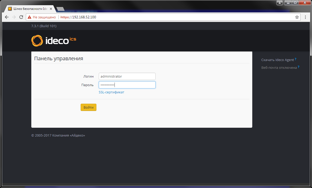Click 'Веб-почта отключена' link
312x188 pixels.
279,68
